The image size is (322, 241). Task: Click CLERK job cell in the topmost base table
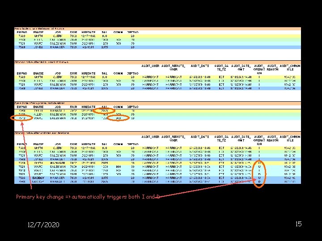58,36
